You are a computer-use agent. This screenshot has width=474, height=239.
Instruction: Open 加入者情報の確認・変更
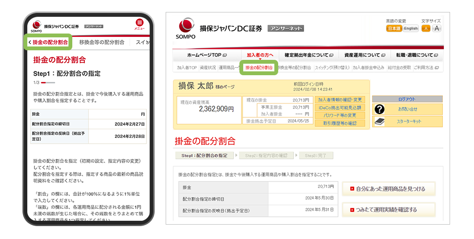tap(340, 100)
